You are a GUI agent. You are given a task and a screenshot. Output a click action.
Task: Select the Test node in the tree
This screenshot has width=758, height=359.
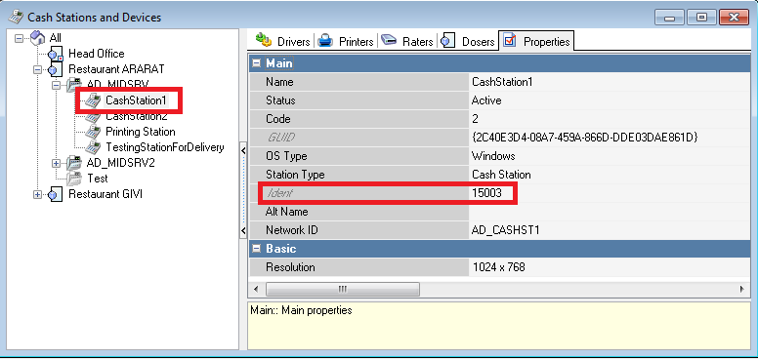click(x=98, y=179)
